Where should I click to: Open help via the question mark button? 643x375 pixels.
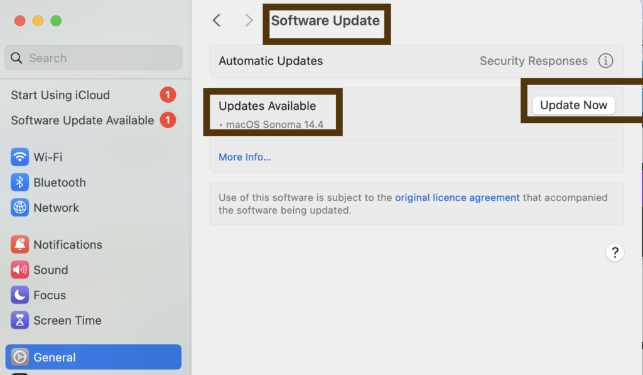tap(615, 252)
